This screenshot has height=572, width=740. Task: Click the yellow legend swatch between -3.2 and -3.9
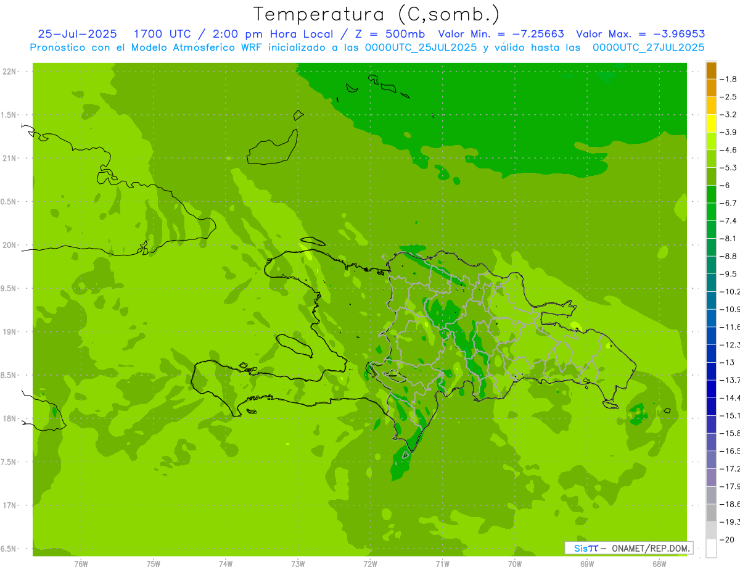(711, 123)
